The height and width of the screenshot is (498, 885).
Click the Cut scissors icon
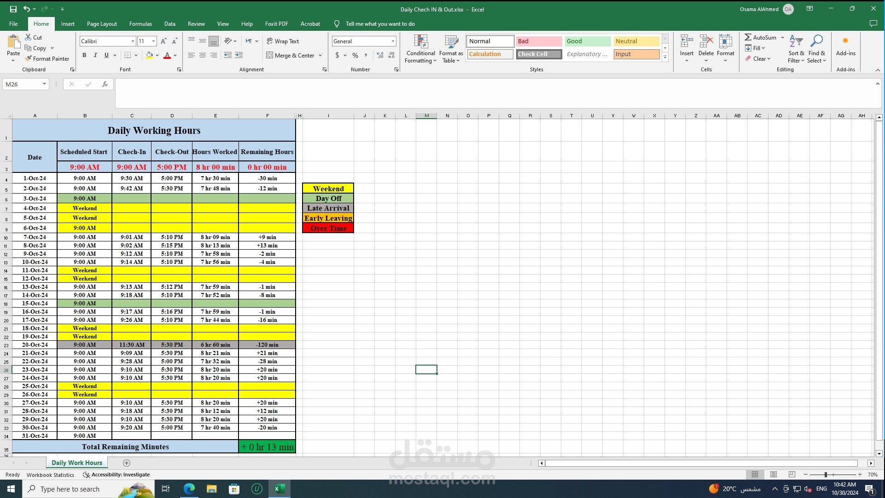(29, 37)
